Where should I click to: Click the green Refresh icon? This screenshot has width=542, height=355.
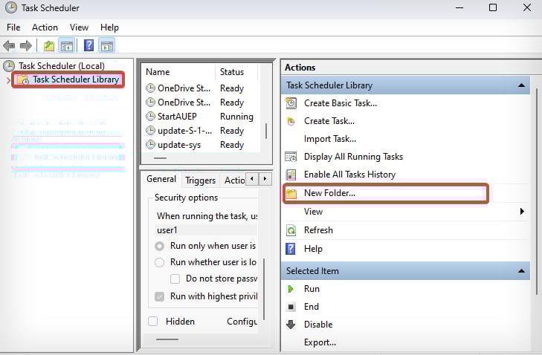click(291, 230)
